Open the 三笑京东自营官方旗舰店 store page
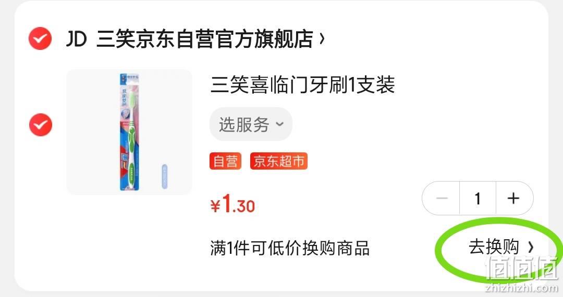Viewport: 563px width, 297px height. click(x=205, y=38)
